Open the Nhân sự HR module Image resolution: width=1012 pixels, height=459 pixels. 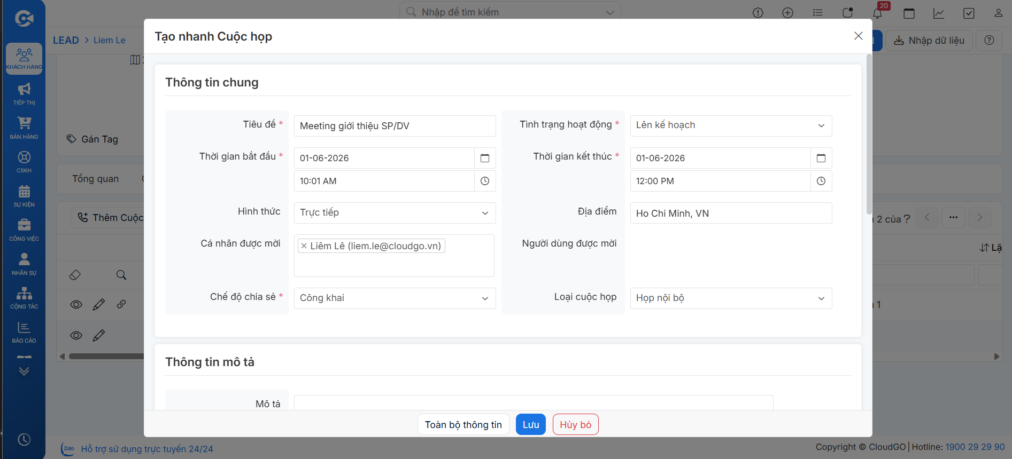click(24, 264)
